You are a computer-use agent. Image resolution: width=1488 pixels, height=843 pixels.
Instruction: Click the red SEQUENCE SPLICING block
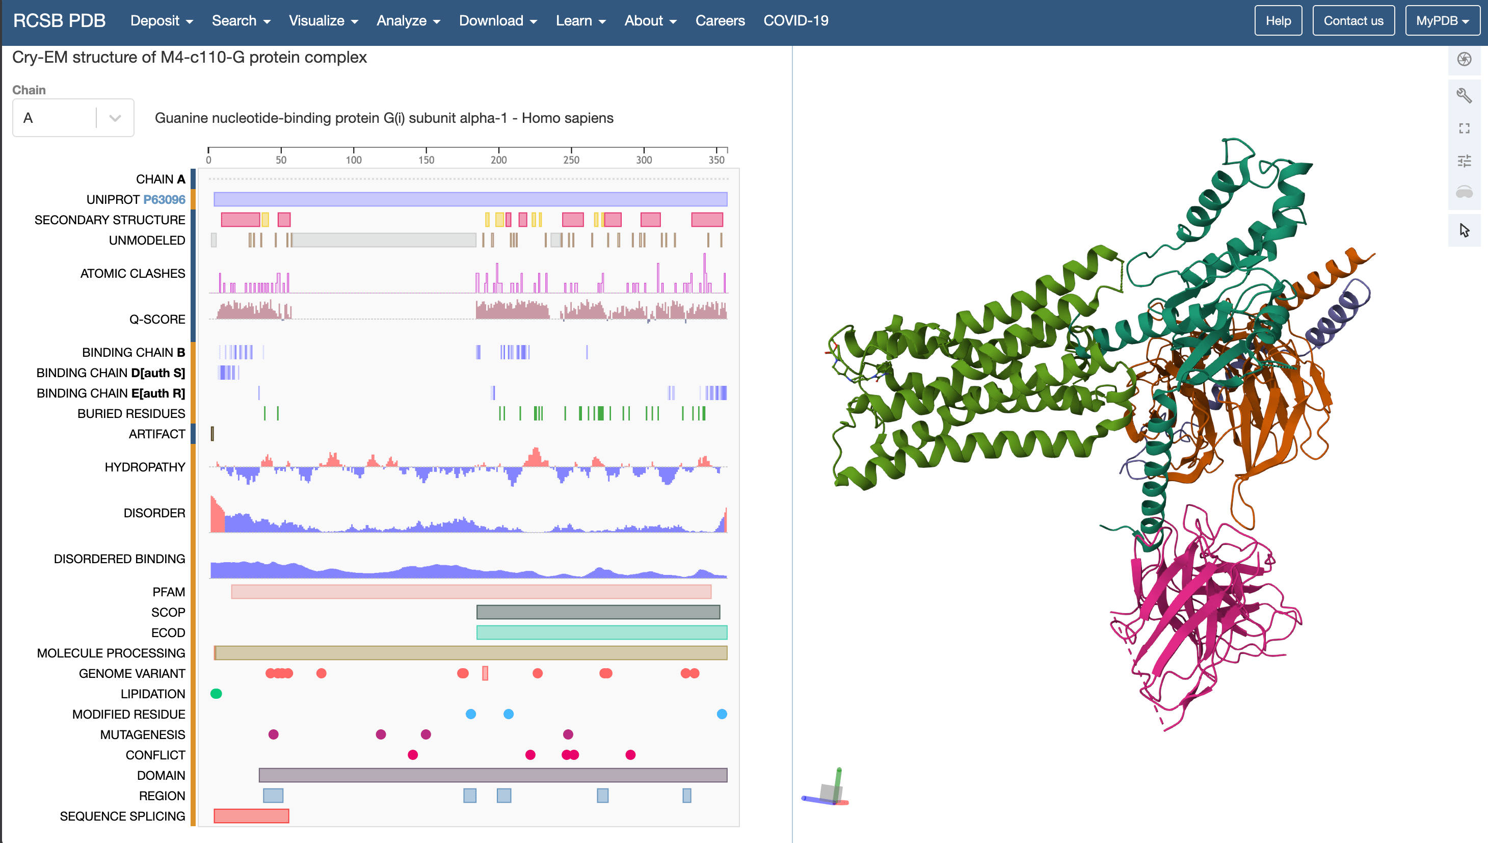pos(251,816)
